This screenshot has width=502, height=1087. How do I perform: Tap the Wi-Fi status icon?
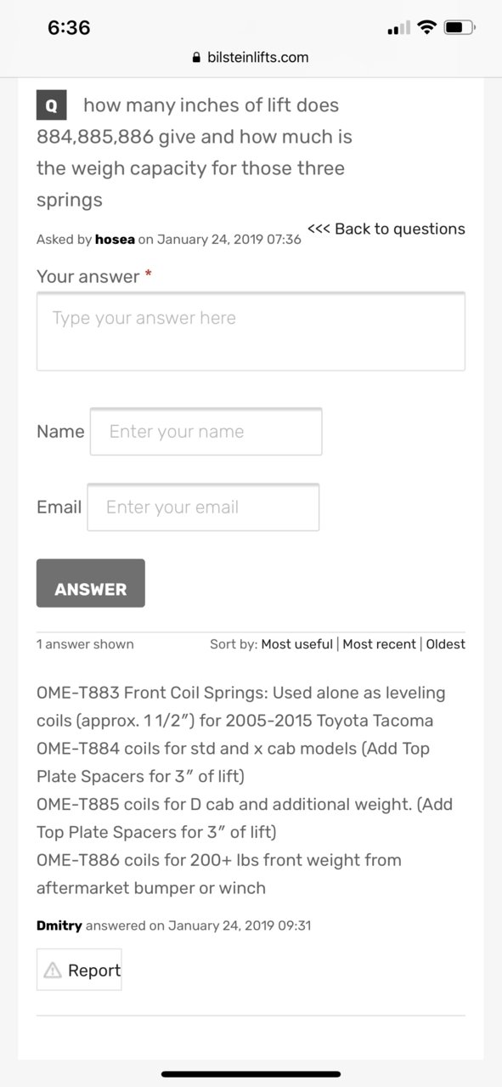click(427, 27)
